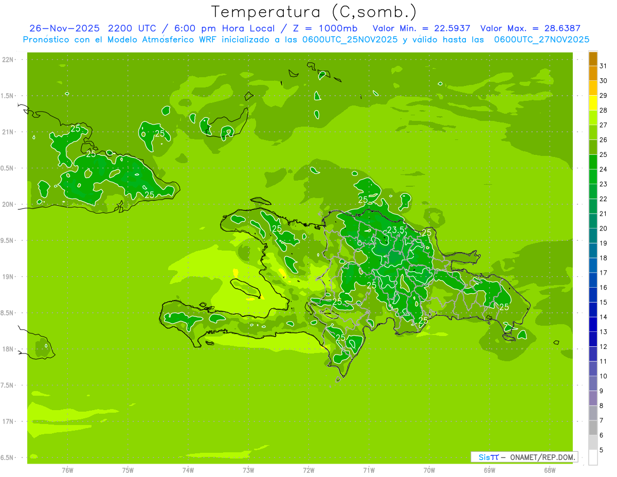
Task: Click 'Valor Max. = 28.6387' text
Action: point(530,28)
